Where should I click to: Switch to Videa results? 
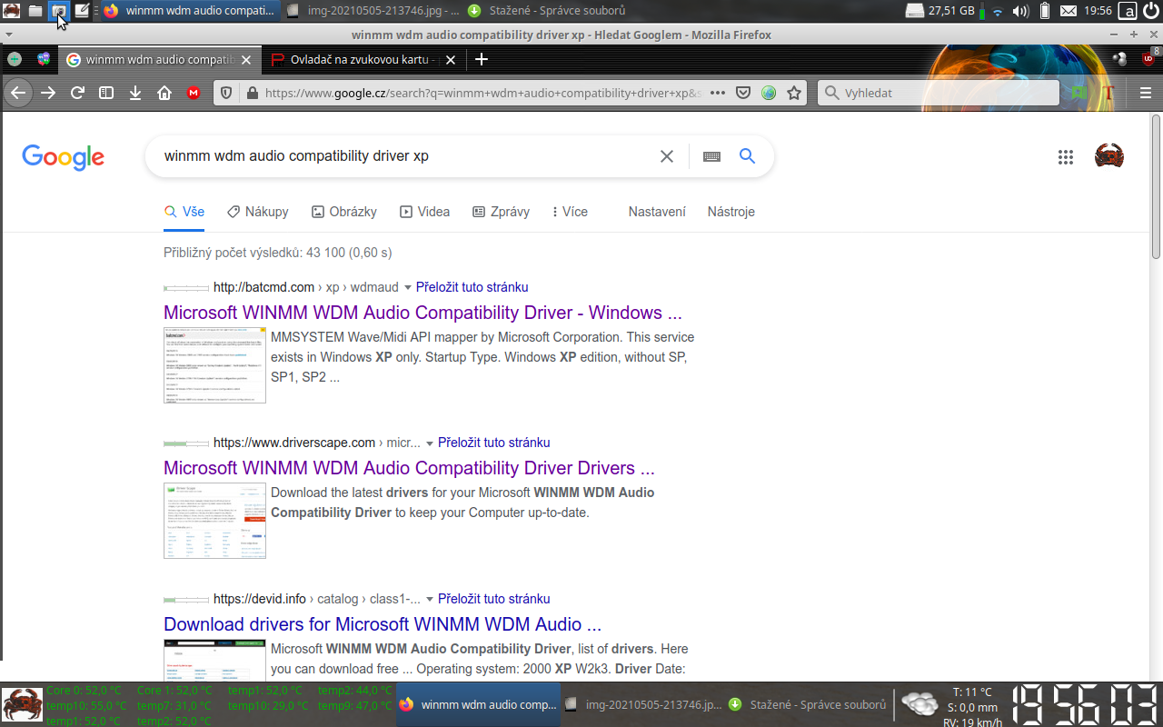pyautogui.click(x=424, y=212)
